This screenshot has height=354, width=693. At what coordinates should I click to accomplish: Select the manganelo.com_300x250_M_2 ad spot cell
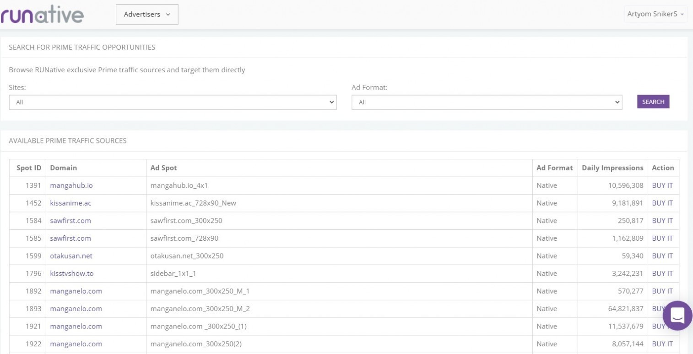[339, 309]
